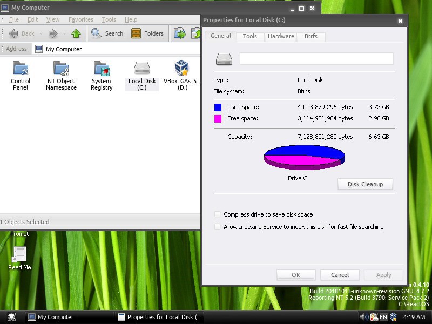Check Allow Indexing Service option
Screen dimensions: 432x324
pos(218,227)
